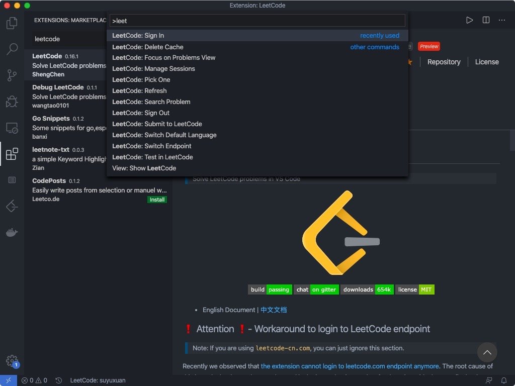
Task: Open the LeetCode view in activity bar
Action: click(x=12, y=206)
